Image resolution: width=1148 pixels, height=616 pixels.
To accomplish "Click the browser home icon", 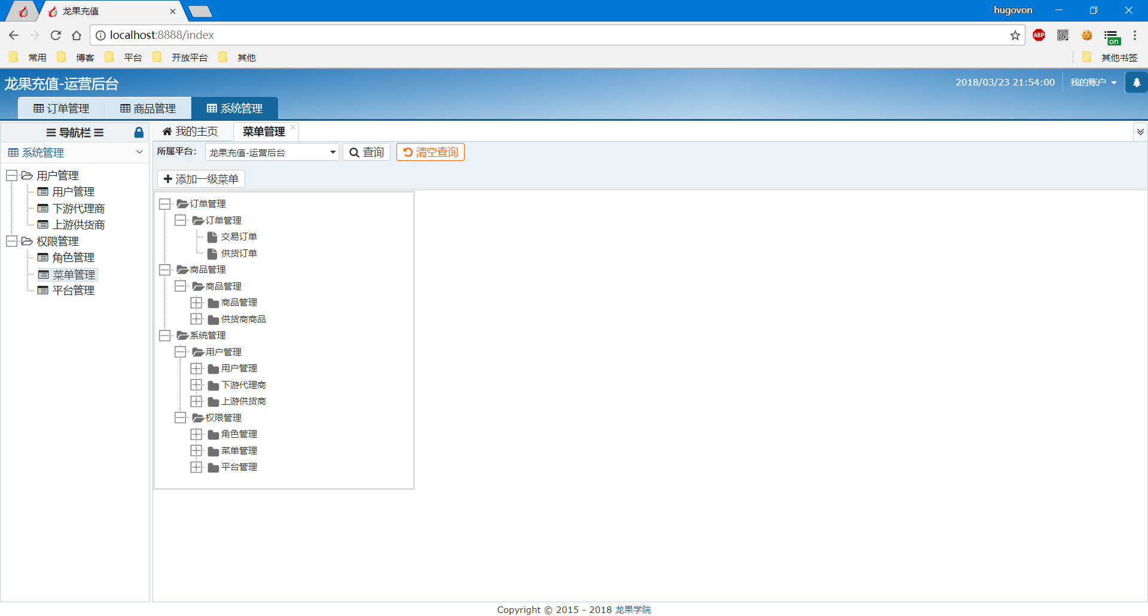I will [77, 35].
